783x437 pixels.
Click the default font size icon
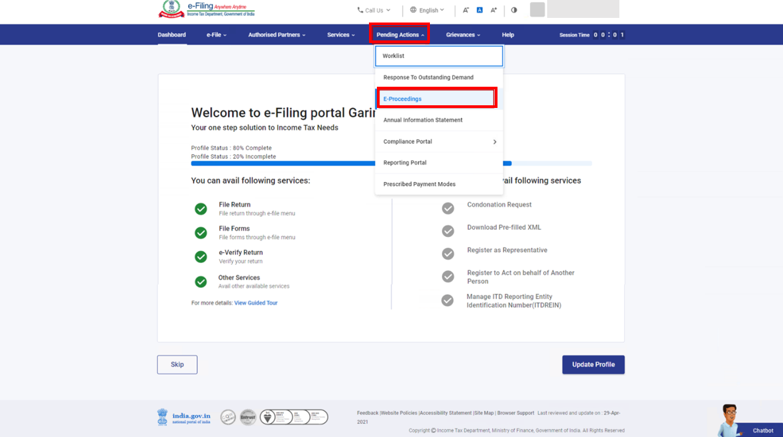click(x=480, y=11)
